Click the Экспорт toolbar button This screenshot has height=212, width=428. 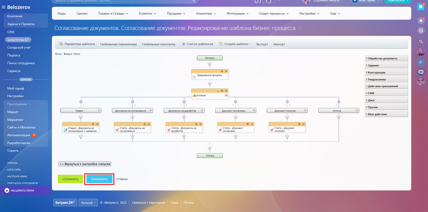(x=262, y=44)
